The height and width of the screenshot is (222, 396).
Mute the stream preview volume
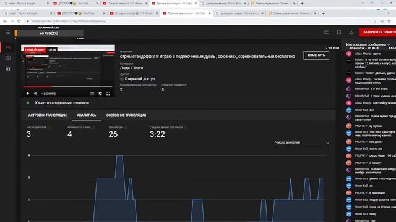(35, 94)
